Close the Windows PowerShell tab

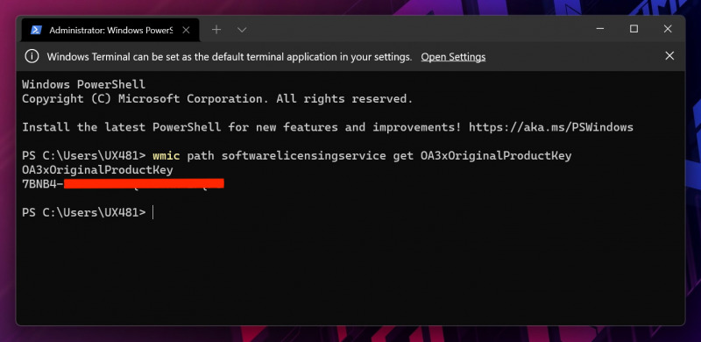[187, 30]
